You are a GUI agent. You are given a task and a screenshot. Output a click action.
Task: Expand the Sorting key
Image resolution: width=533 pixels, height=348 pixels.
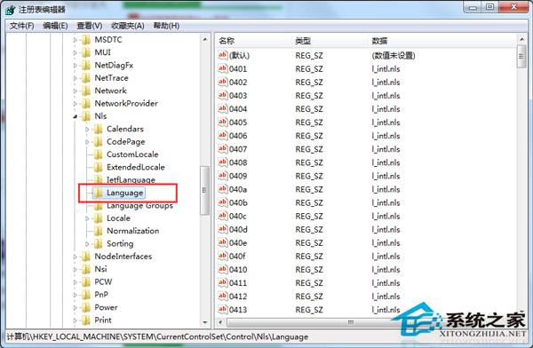[x=87, y=244]
